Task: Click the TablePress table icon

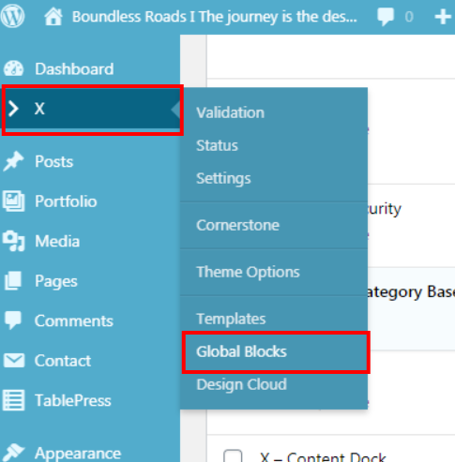Action: (x=13, y=400)
